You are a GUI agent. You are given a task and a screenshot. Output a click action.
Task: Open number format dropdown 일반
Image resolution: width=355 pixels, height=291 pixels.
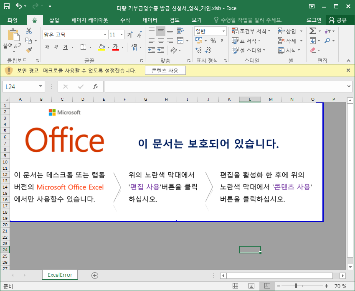(x=223, y=31)
